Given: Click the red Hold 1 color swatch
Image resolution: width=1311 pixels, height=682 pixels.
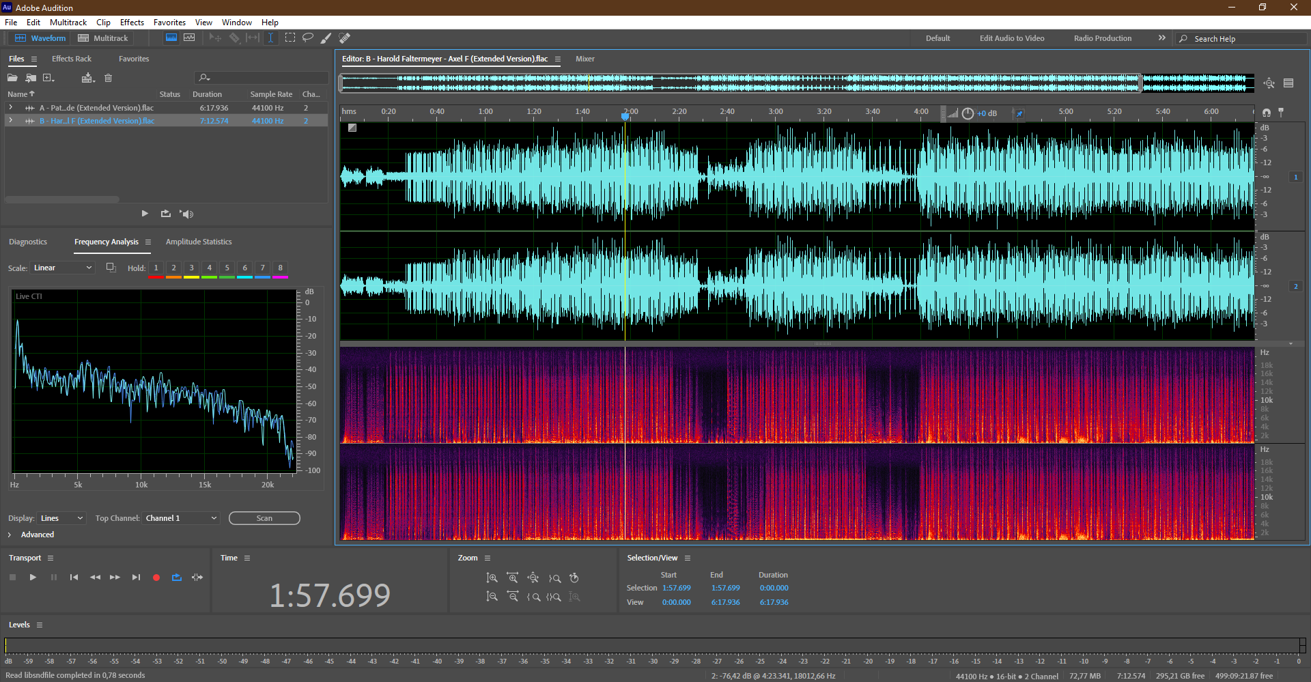Looking at the screenshot, I should (x=156, y=276).
